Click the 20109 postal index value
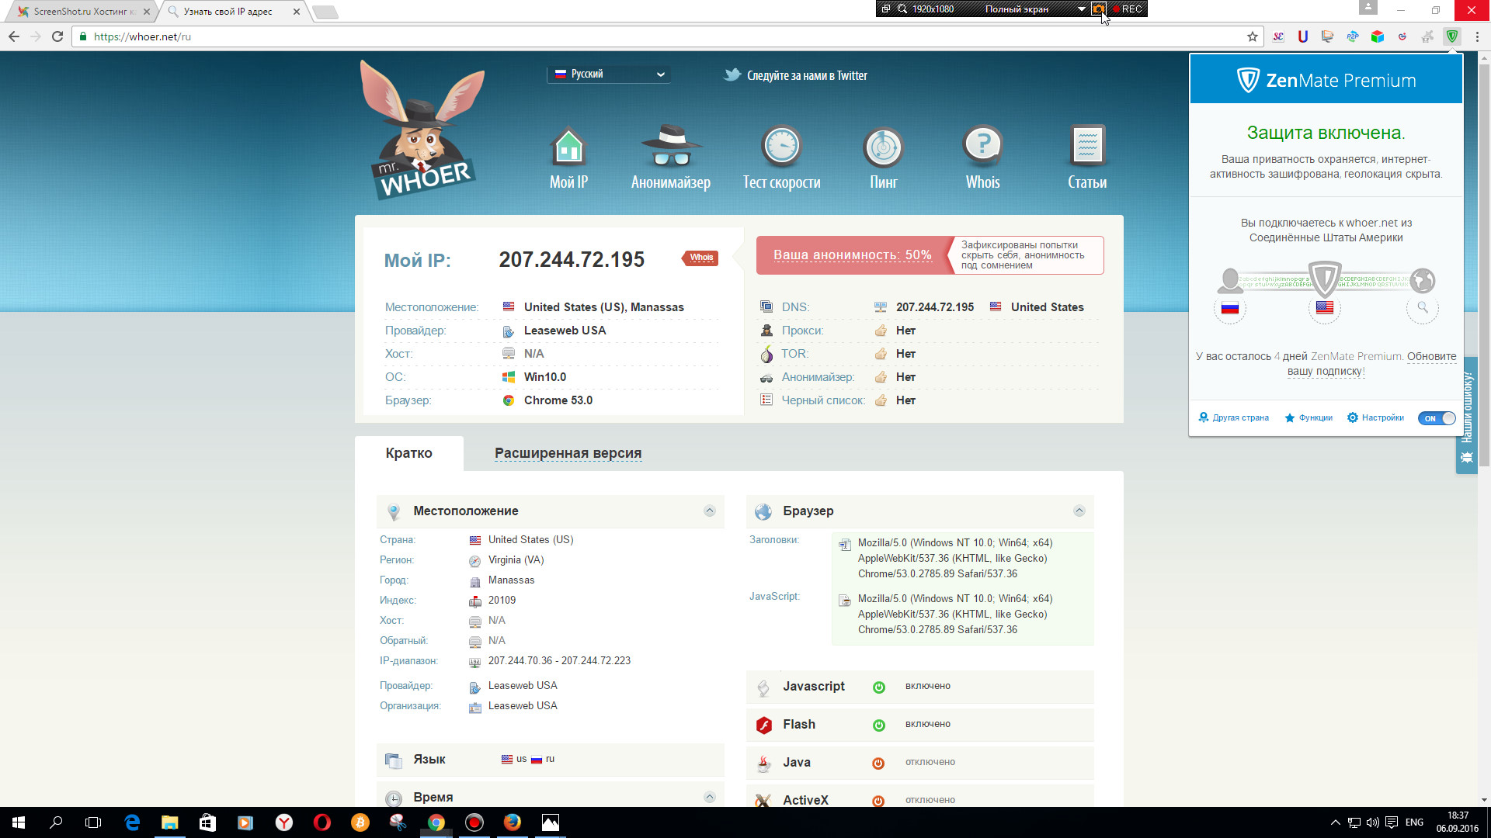The image size is (1491, 838). tap(502, 601)
